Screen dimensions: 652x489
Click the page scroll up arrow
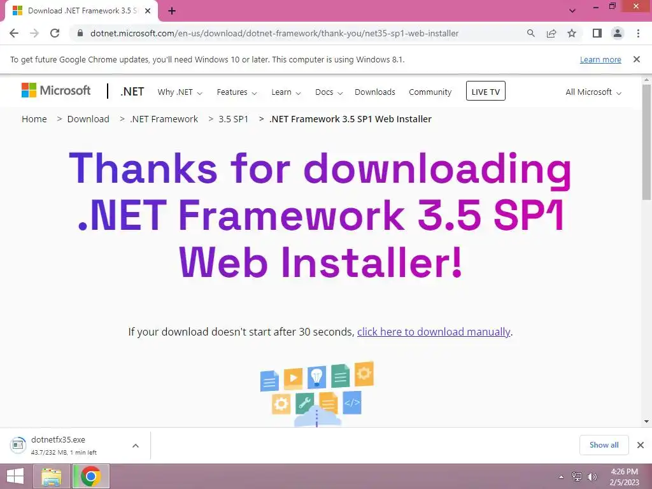[x=647, y=80]
